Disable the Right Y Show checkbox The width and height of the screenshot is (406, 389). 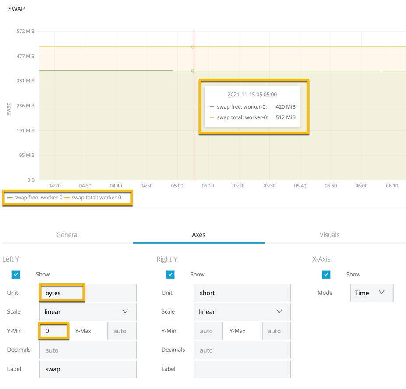(170, 274)
